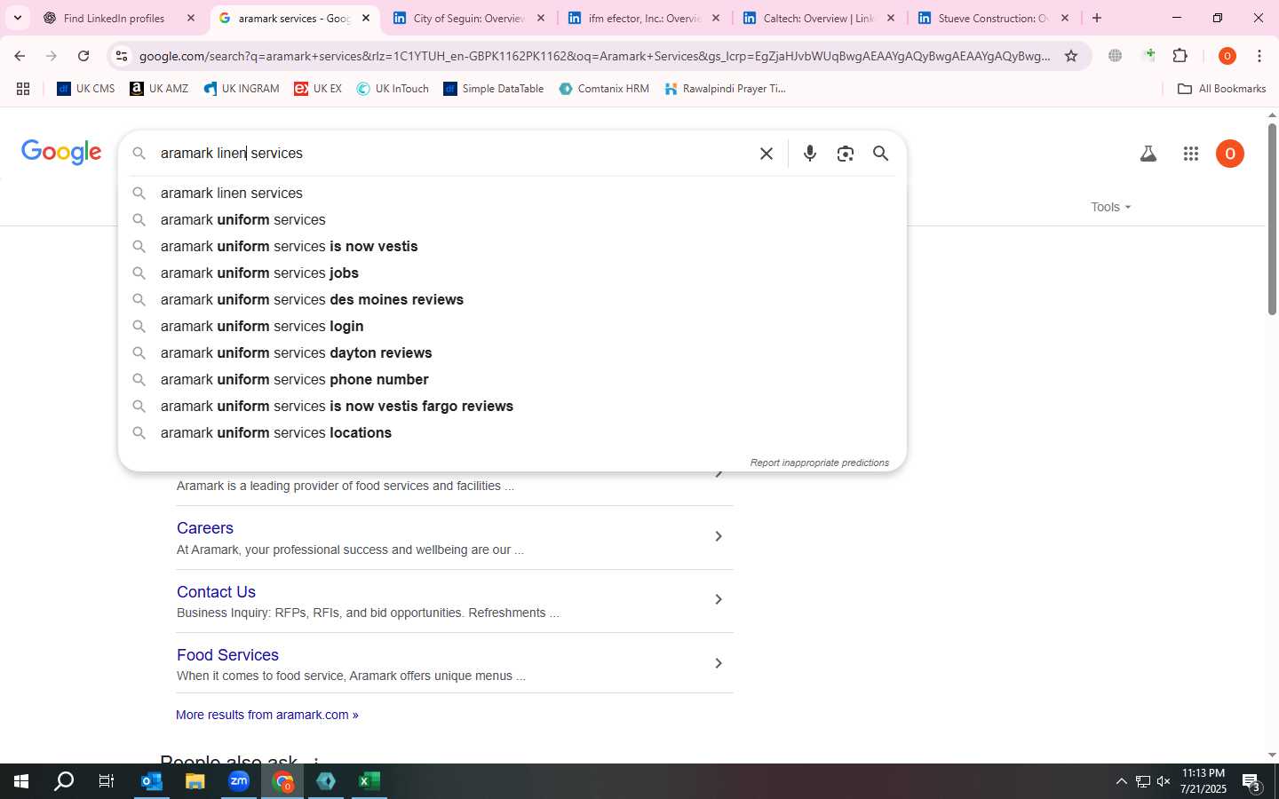This screenshot has height=799, width=1279.
Task: Open the UK AMZ bookmark
Action: point(159,89)
